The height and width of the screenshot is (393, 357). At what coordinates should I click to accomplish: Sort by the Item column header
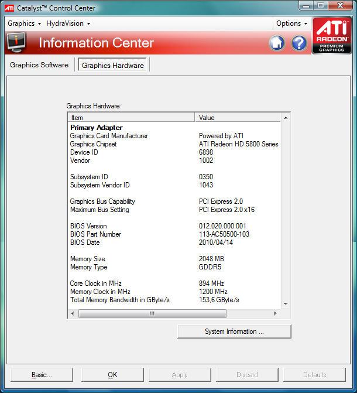(x=132, y=118)
